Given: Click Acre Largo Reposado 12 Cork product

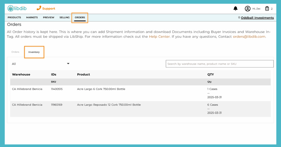Looking at the screenshot, I should 109,105.
